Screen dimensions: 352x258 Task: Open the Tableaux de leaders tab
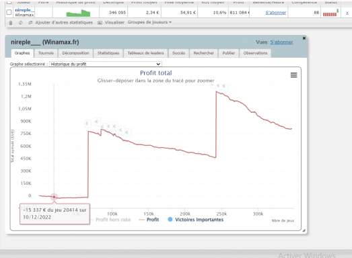145,53
